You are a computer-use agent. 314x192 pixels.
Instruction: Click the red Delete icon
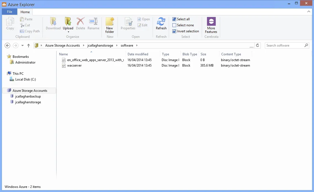(80, 22)
